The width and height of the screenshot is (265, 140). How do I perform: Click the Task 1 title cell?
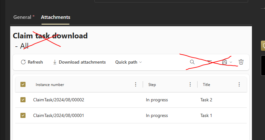(206, 115)
